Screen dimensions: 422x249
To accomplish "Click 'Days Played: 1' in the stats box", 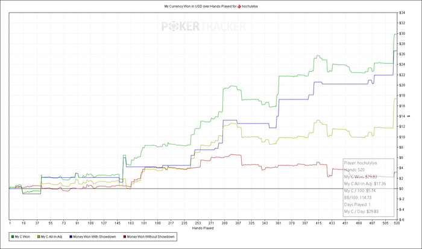I will 357,204.
